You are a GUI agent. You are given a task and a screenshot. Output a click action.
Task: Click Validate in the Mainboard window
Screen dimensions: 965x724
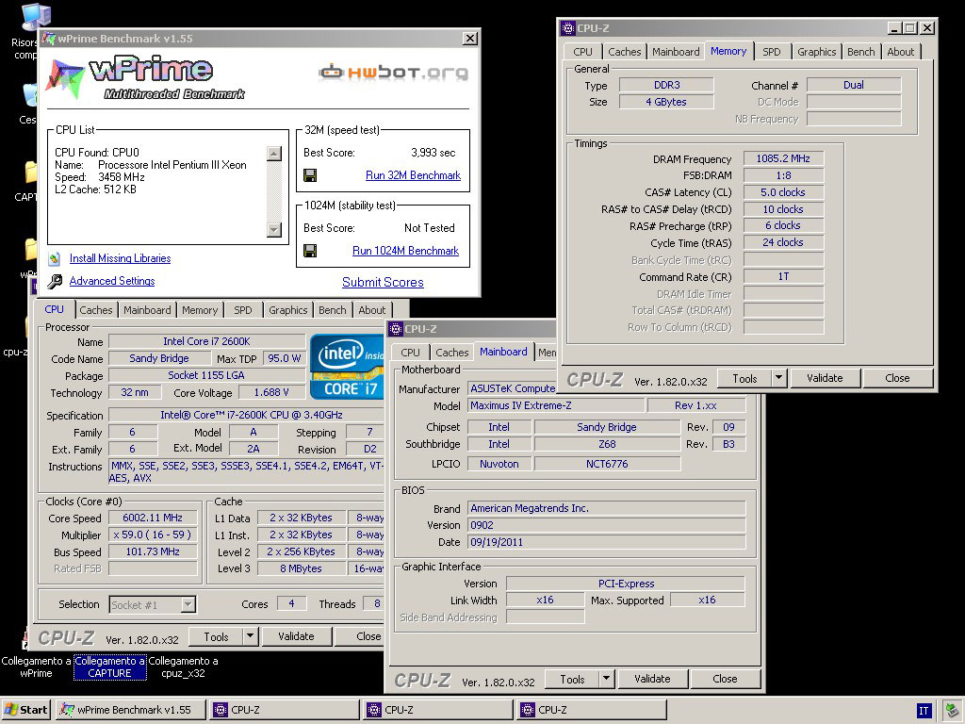(652, 679)
